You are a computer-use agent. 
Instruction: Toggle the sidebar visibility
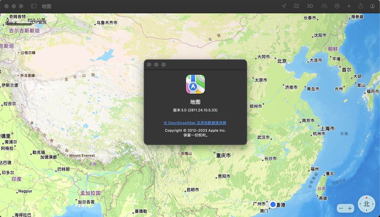pos(33,6)
